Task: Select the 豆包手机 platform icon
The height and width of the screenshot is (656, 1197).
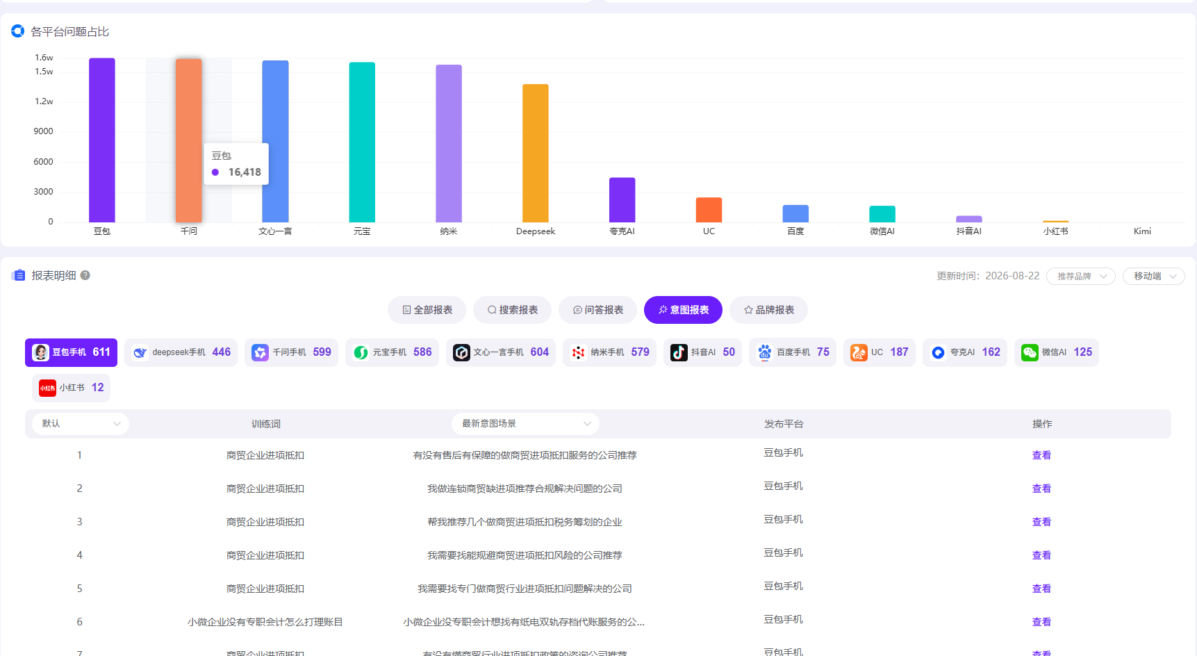Action: tap(41, 352)
